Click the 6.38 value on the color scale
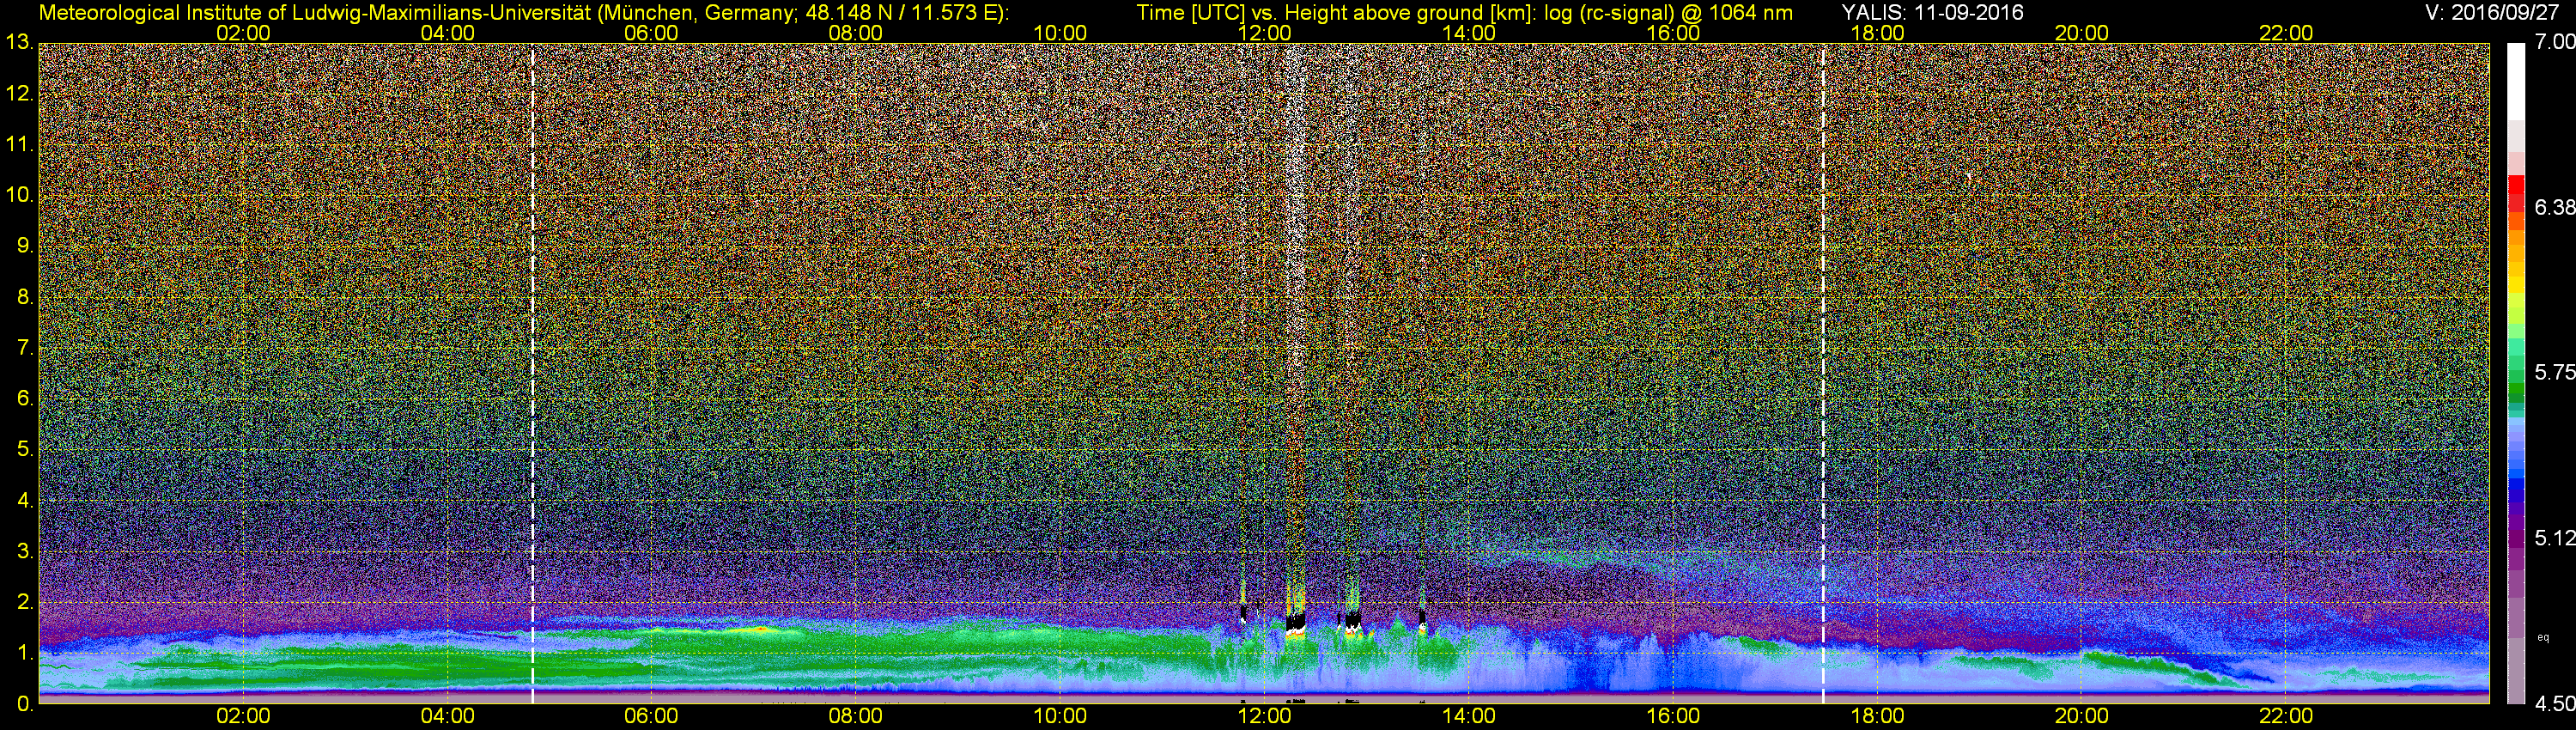This screenshot has height=730, width=2576. [x=2555, y=207]
